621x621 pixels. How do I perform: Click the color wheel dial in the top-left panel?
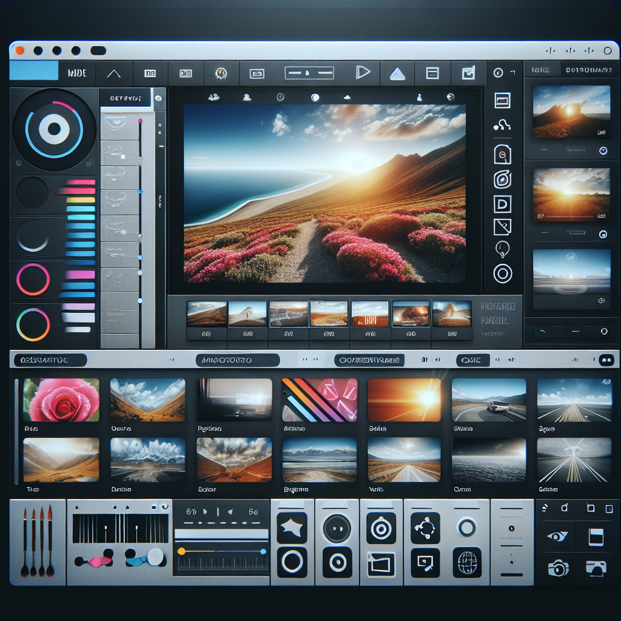coord(53,129)
